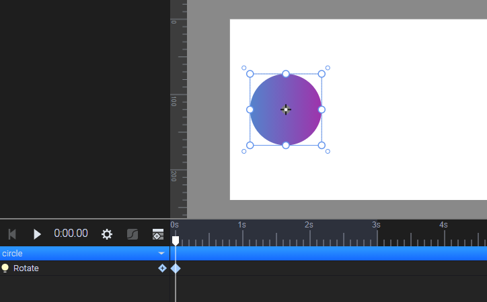487x302 pixels.
Task: Click the circle's top-left resize handle
Action: tap(250, 74)
